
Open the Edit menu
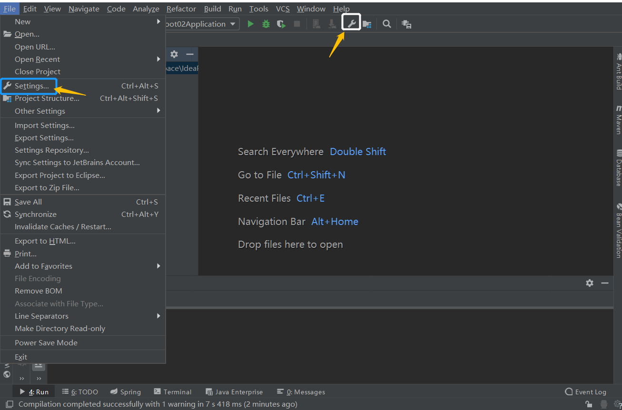(x=30, y=9)
